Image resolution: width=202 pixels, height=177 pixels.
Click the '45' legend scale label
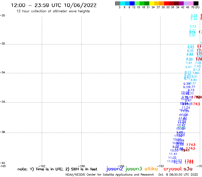pos(188,7)
